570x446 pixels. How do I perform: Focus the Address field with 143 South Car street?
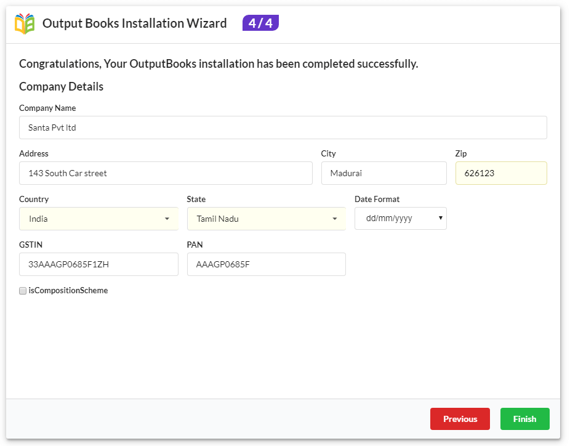point(166,173)
